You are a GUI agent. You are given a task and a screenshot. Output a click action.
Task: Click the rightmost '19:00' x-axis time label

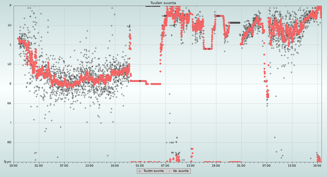point(317,165)
